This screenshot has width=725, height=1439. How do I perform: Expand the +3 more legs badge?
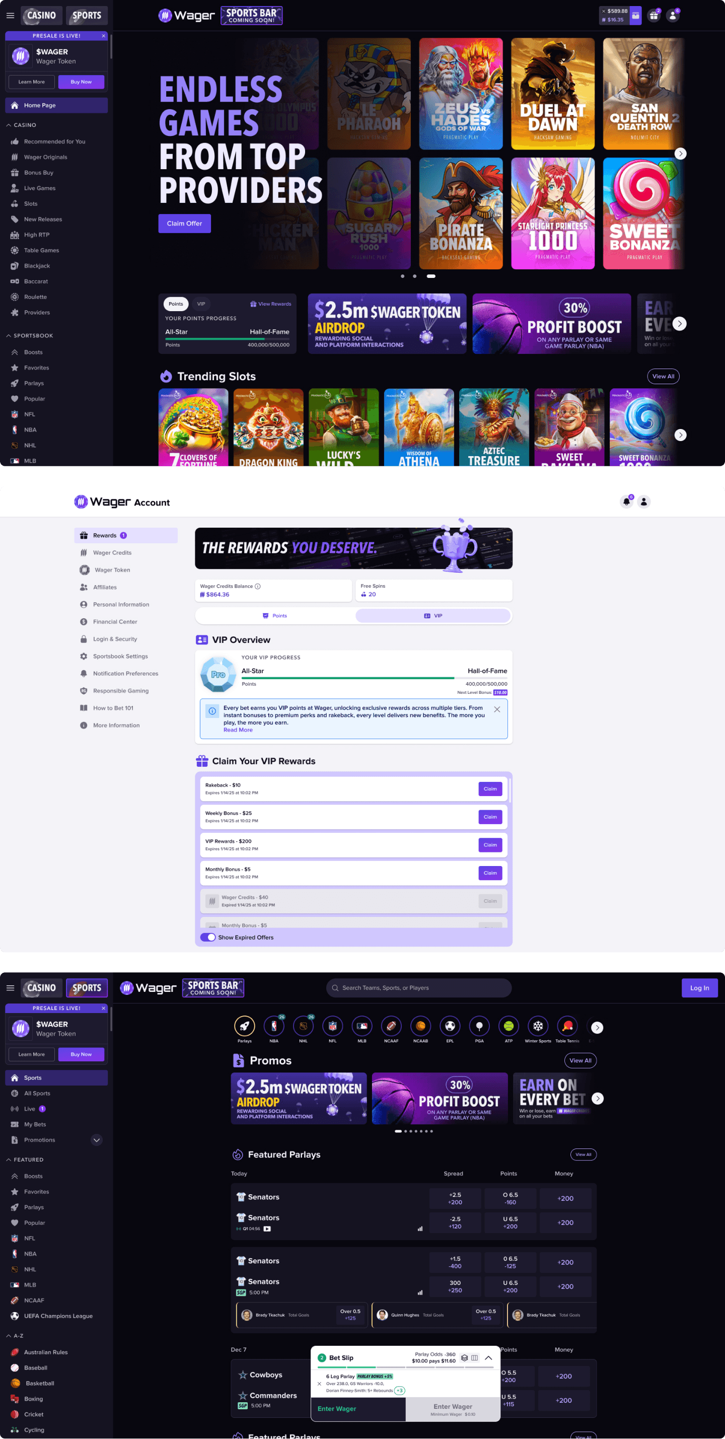point(399,1390)
